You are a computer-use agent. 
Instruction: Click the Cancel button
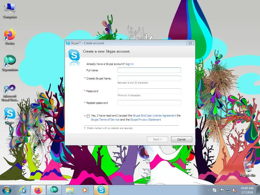click(181, 139)
